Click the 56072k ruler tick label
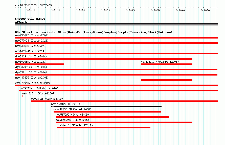This screenshot has height=145, width=225. pyautogui.click(x=130, y=10)
